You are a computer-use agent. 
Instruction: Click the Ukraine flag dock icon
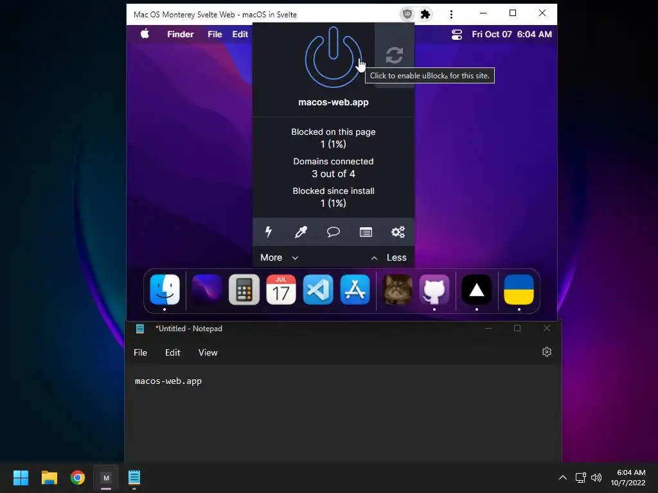[x=519, y=290]
